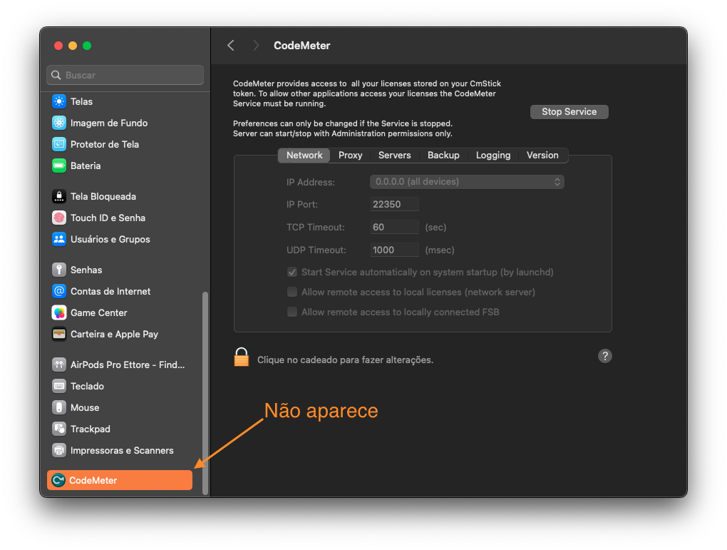This screenshot has width=727, height=550.
Task: Click the CodeMeter icon in sidebar
Action: coord(58,480)
